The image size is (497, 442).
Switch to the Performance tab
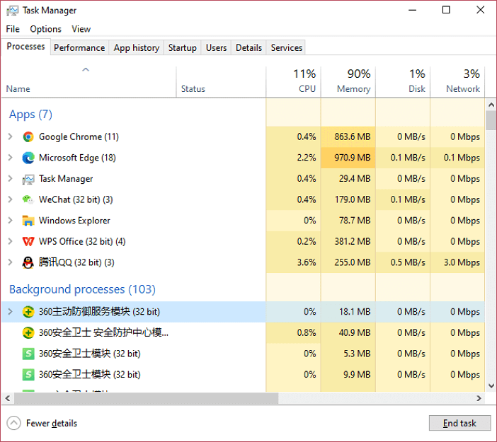pos(79,48)
